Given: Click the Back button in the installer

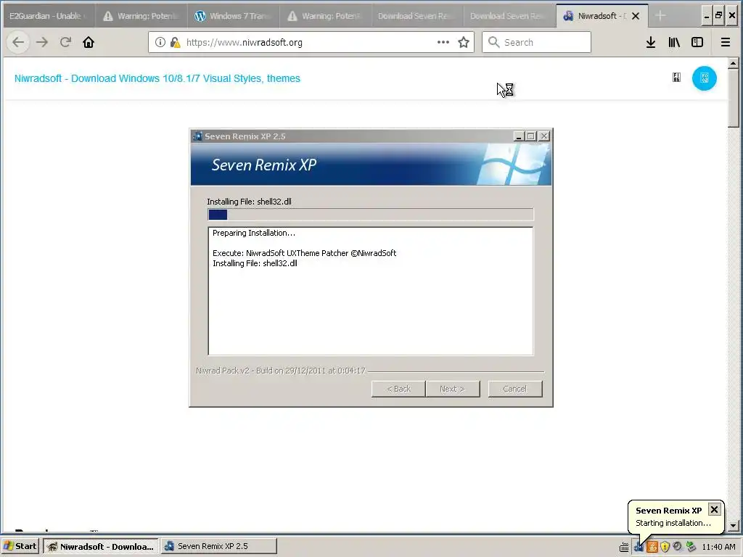Looking at the screenshot, I should pyautogui.click(x=398, y=389).
